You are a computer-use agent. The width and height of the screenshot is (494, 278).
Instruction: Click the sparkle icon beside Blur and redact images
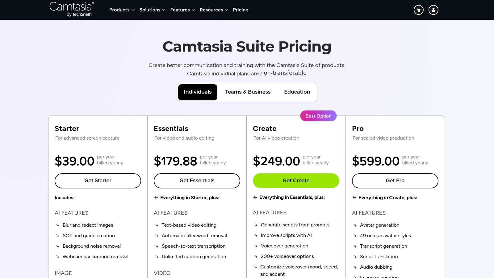58,225
